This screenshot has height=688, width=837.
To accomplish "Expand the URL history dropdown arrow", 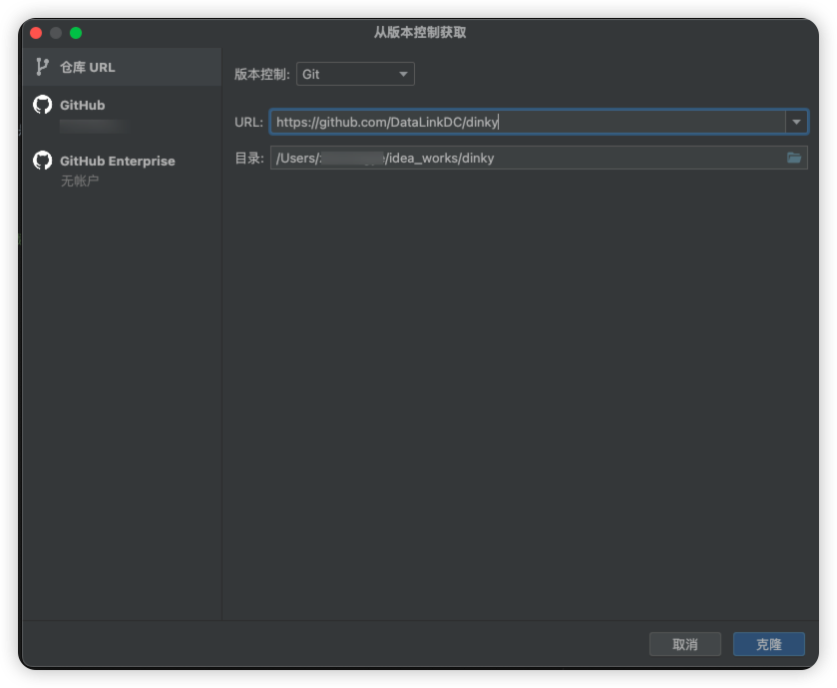I will tap(796, 122).
